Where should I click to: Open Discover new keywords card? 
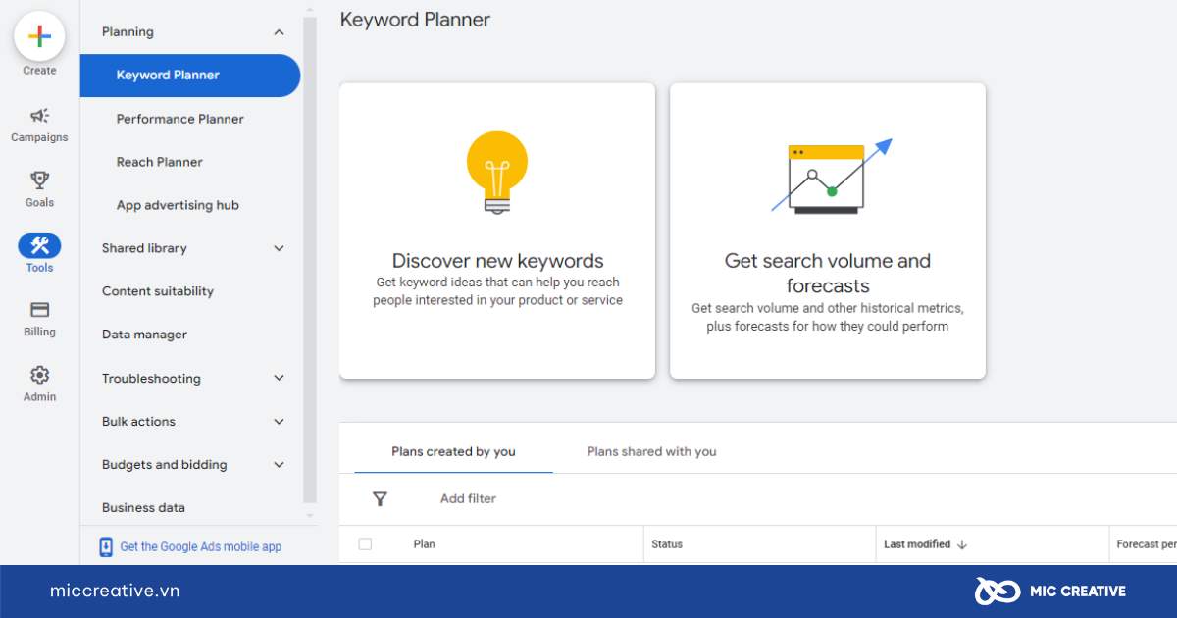(x=497, y=231)
